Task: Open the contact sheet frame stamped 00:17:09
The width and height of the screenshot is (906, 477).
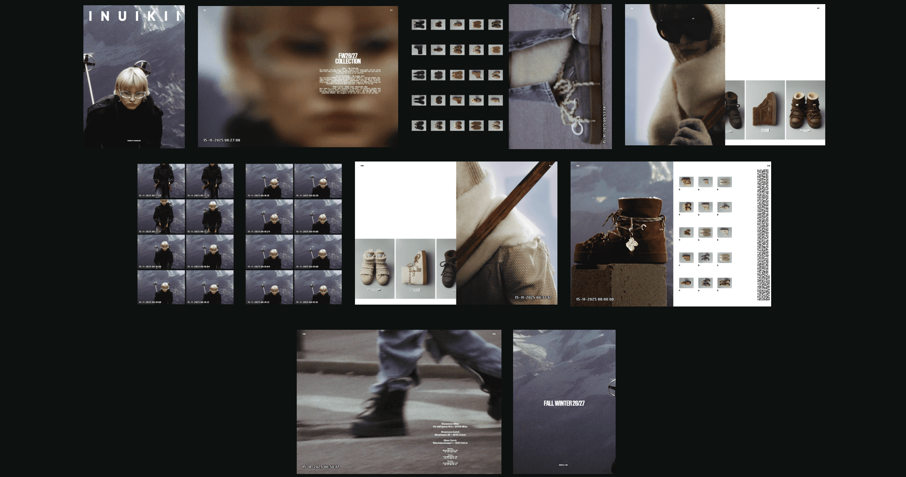Action: coord(161,181)
